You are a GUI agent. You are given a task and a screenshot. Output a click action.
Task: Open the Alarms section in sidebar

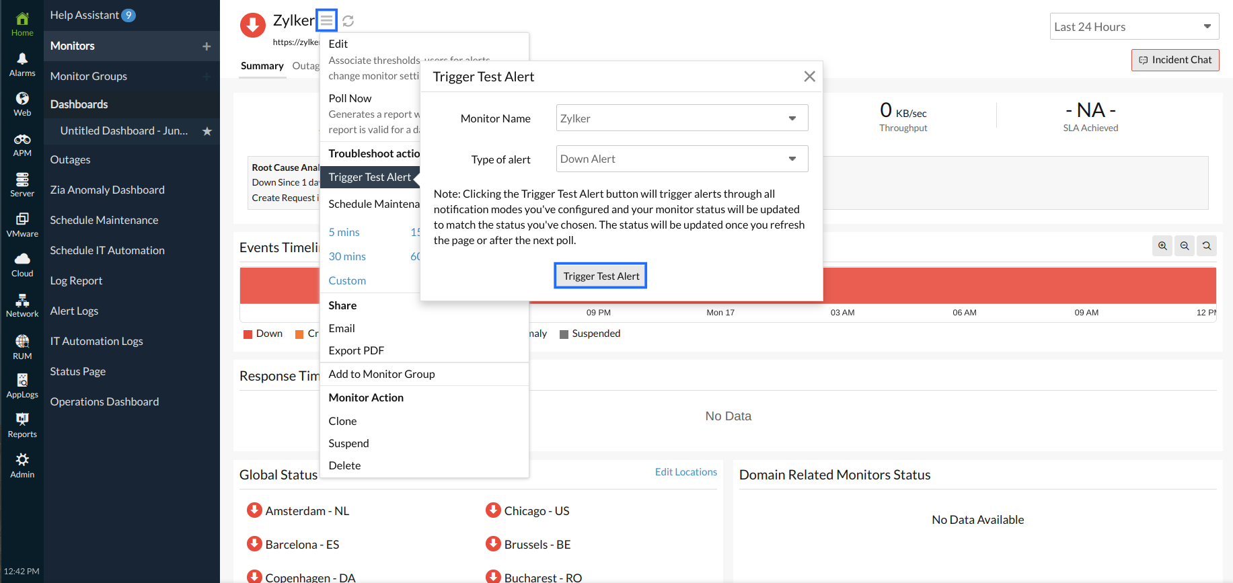(x=22, y=65)
